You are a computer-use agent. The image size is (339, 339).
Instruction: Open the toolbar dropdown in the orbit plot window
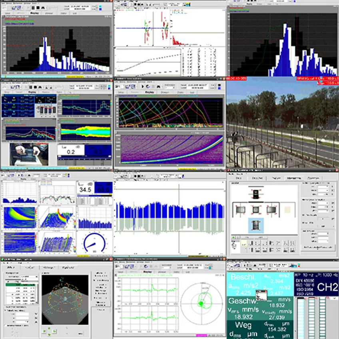coord(166,268)
